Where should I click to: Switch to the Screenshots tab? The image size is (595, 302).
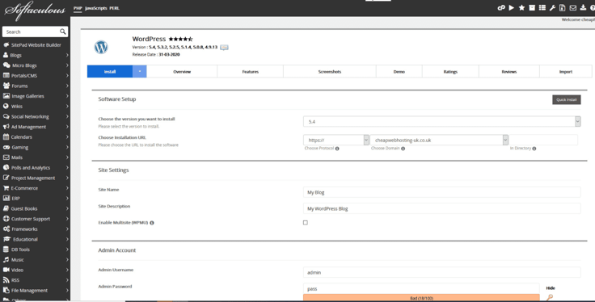329,72
